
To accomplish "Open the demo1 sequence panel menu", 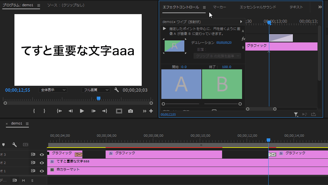I will tap(27, 124).
